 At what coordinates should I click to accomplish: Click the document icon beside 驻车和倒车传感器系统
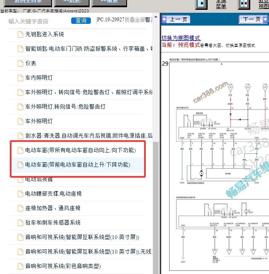point(20,222)
